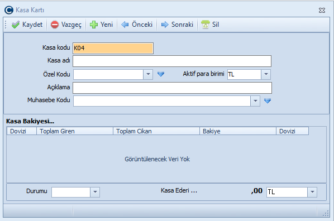Sort by the last Dovizi column header

[293, 131]
